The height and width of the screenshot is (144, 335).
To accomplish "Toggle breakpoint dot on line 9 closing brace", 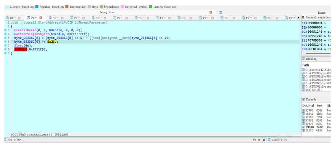I will point(5,53).
